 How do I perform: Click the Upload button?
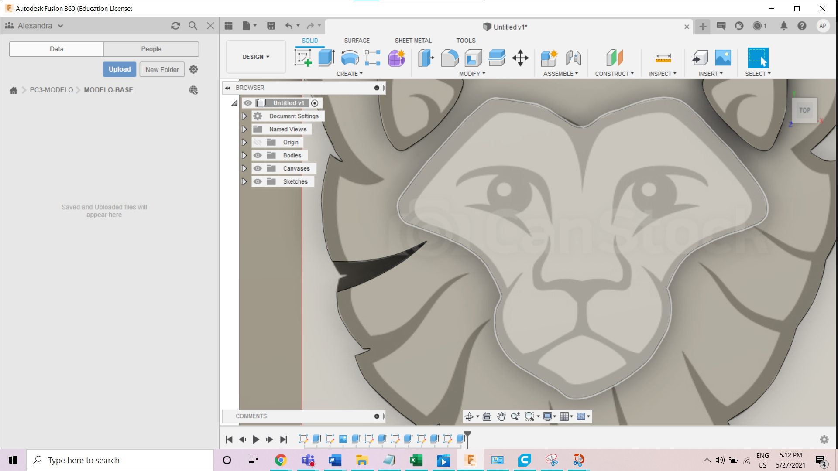point(120,69)
